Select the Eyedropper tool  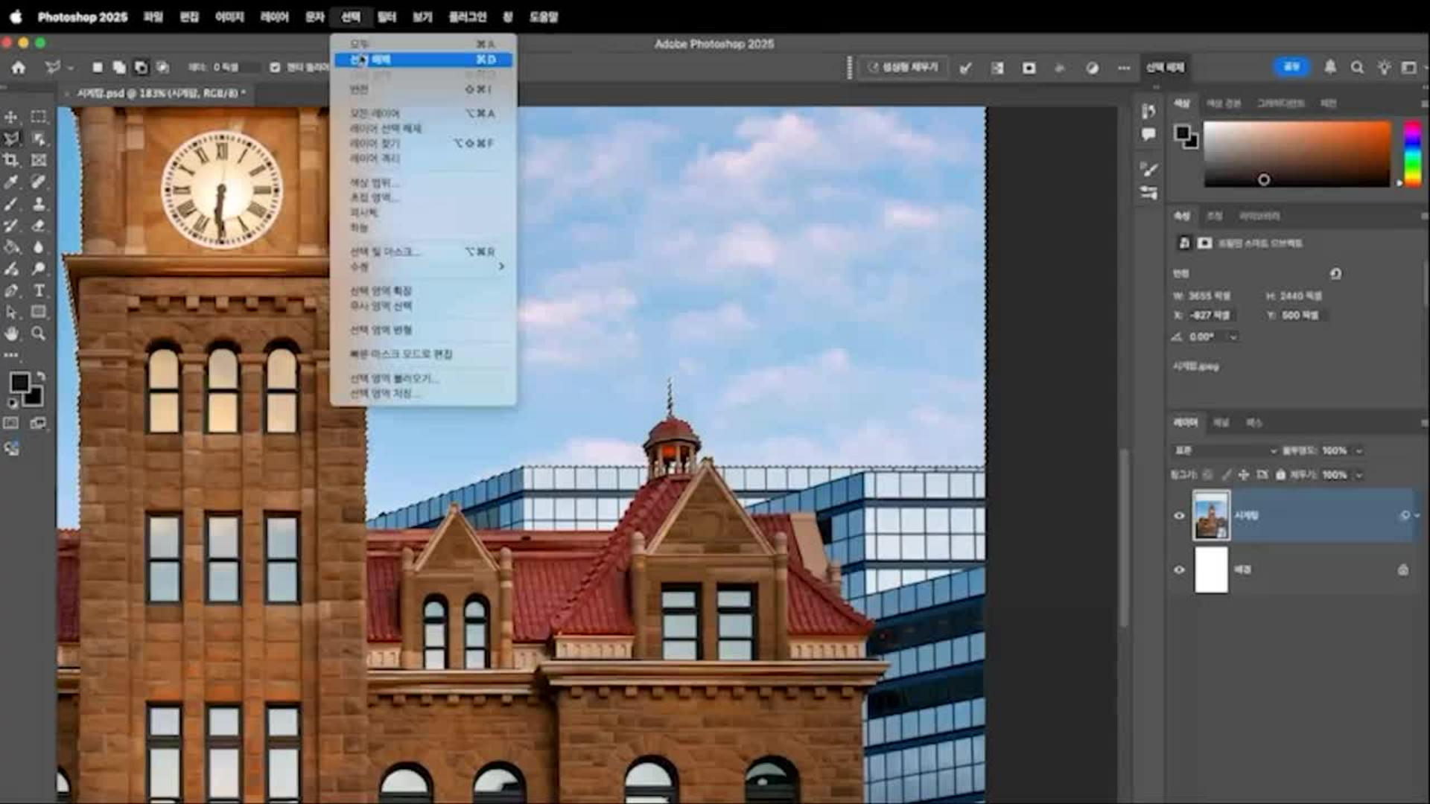(x=11, y=182)
